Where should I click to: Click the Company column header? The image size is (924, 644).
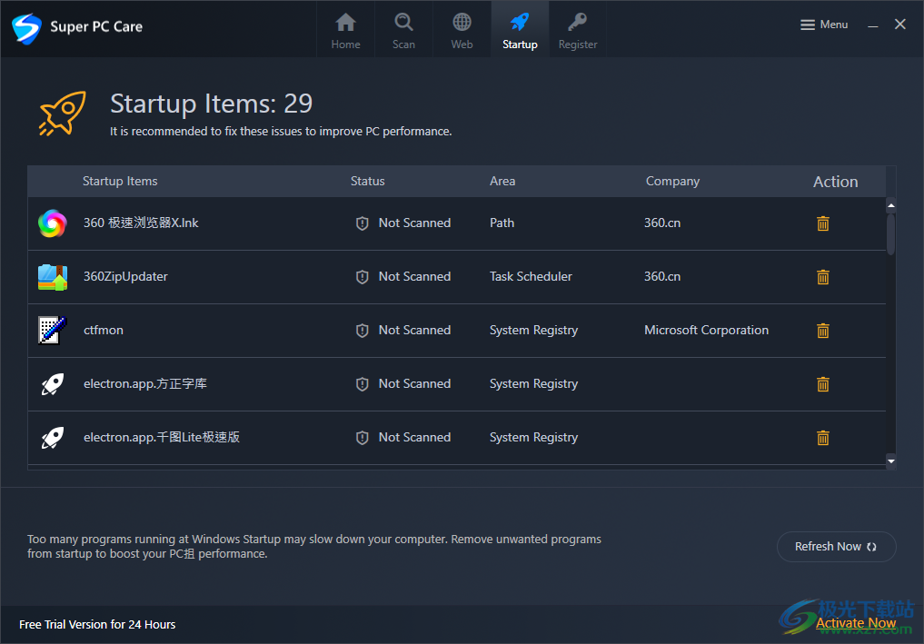point(672,181)
